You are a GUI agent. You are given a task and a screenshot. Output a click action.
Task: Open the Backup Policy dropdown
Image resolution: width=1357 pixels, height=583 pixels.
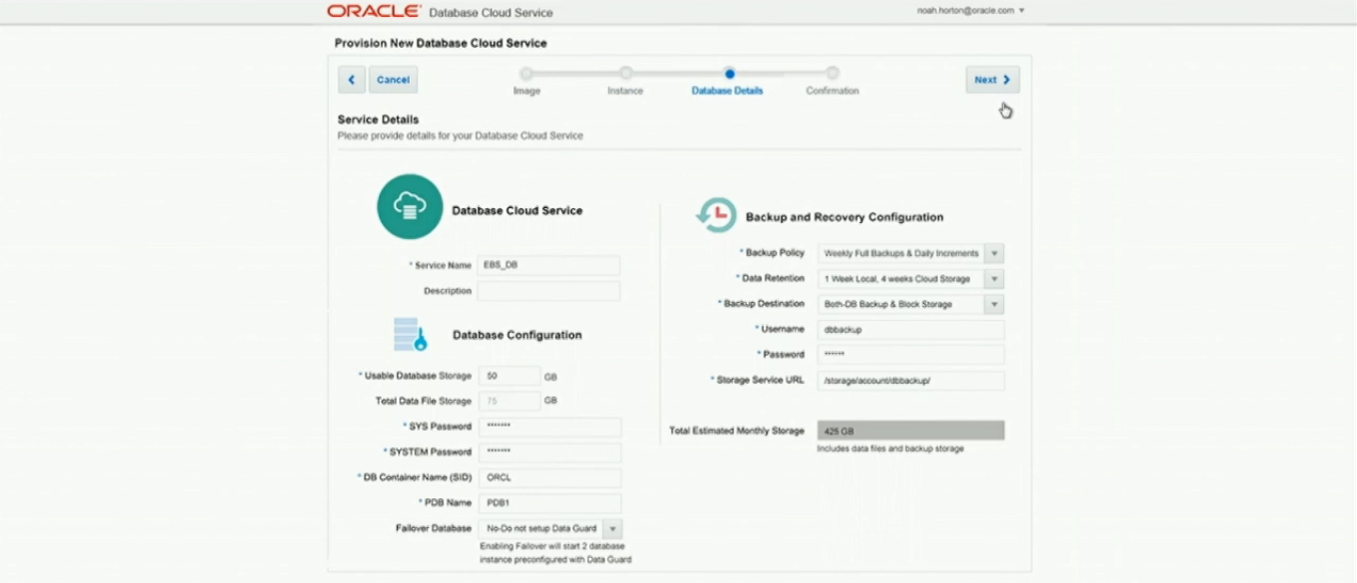tap(910, 253)
